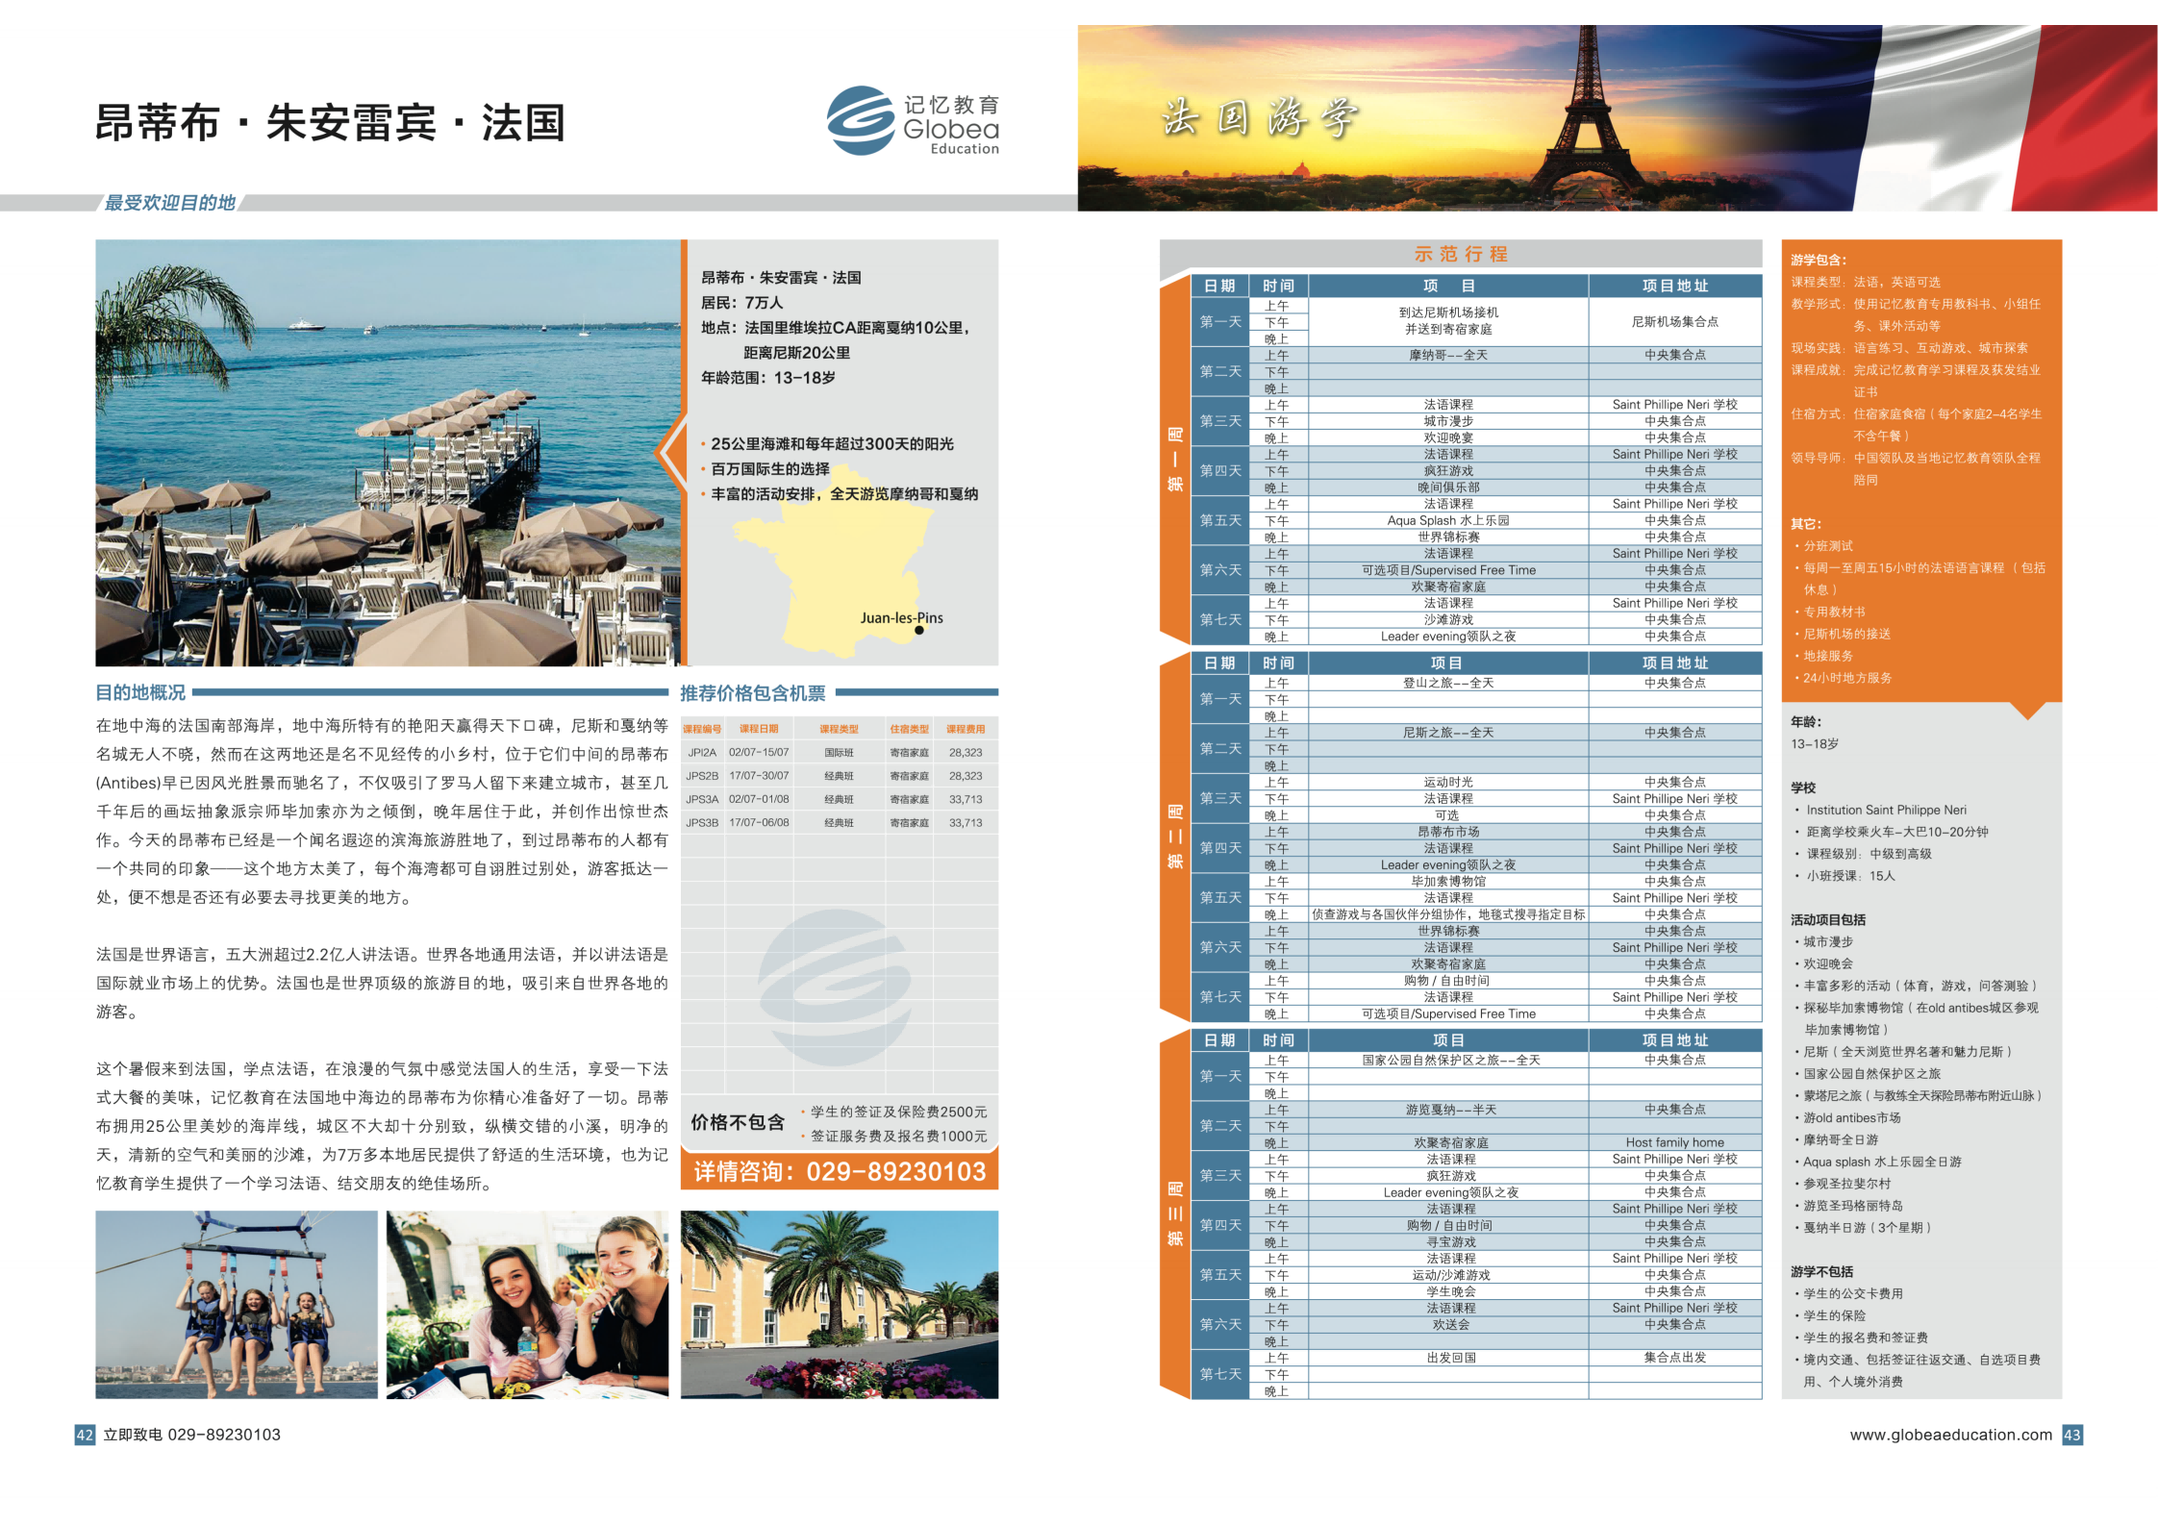Click the Globea Education logo
Screen dimensions: 2158x1525
click(913, 121)
